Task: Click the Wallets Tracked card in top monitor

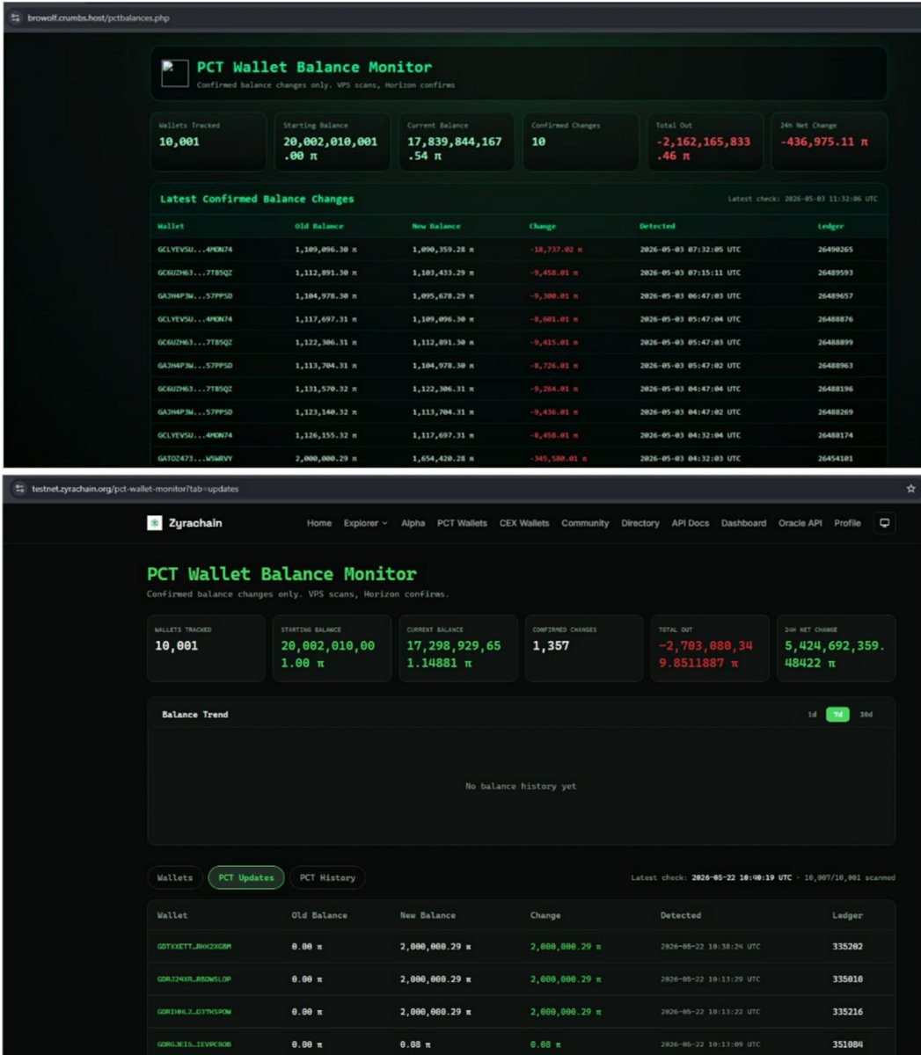Action: pyautogui.click(x=208, y=141)
